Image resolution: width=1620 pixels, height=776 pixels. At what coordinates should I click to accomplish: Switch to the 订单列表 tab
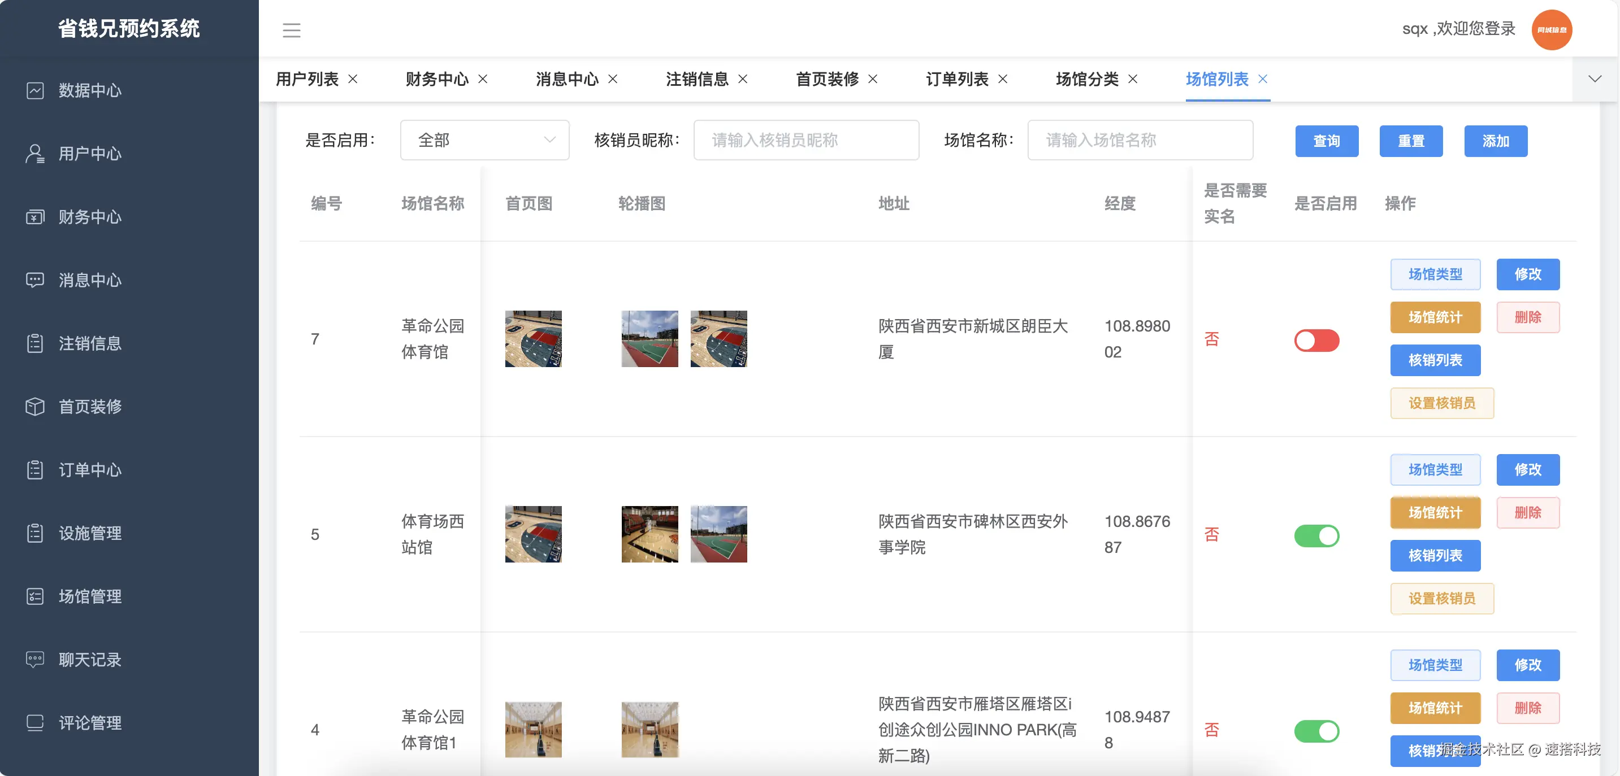(x=957, y=79)
